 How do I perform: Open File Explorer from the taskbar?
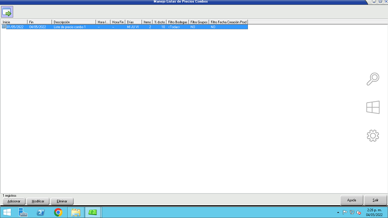[x=75, y=212]
